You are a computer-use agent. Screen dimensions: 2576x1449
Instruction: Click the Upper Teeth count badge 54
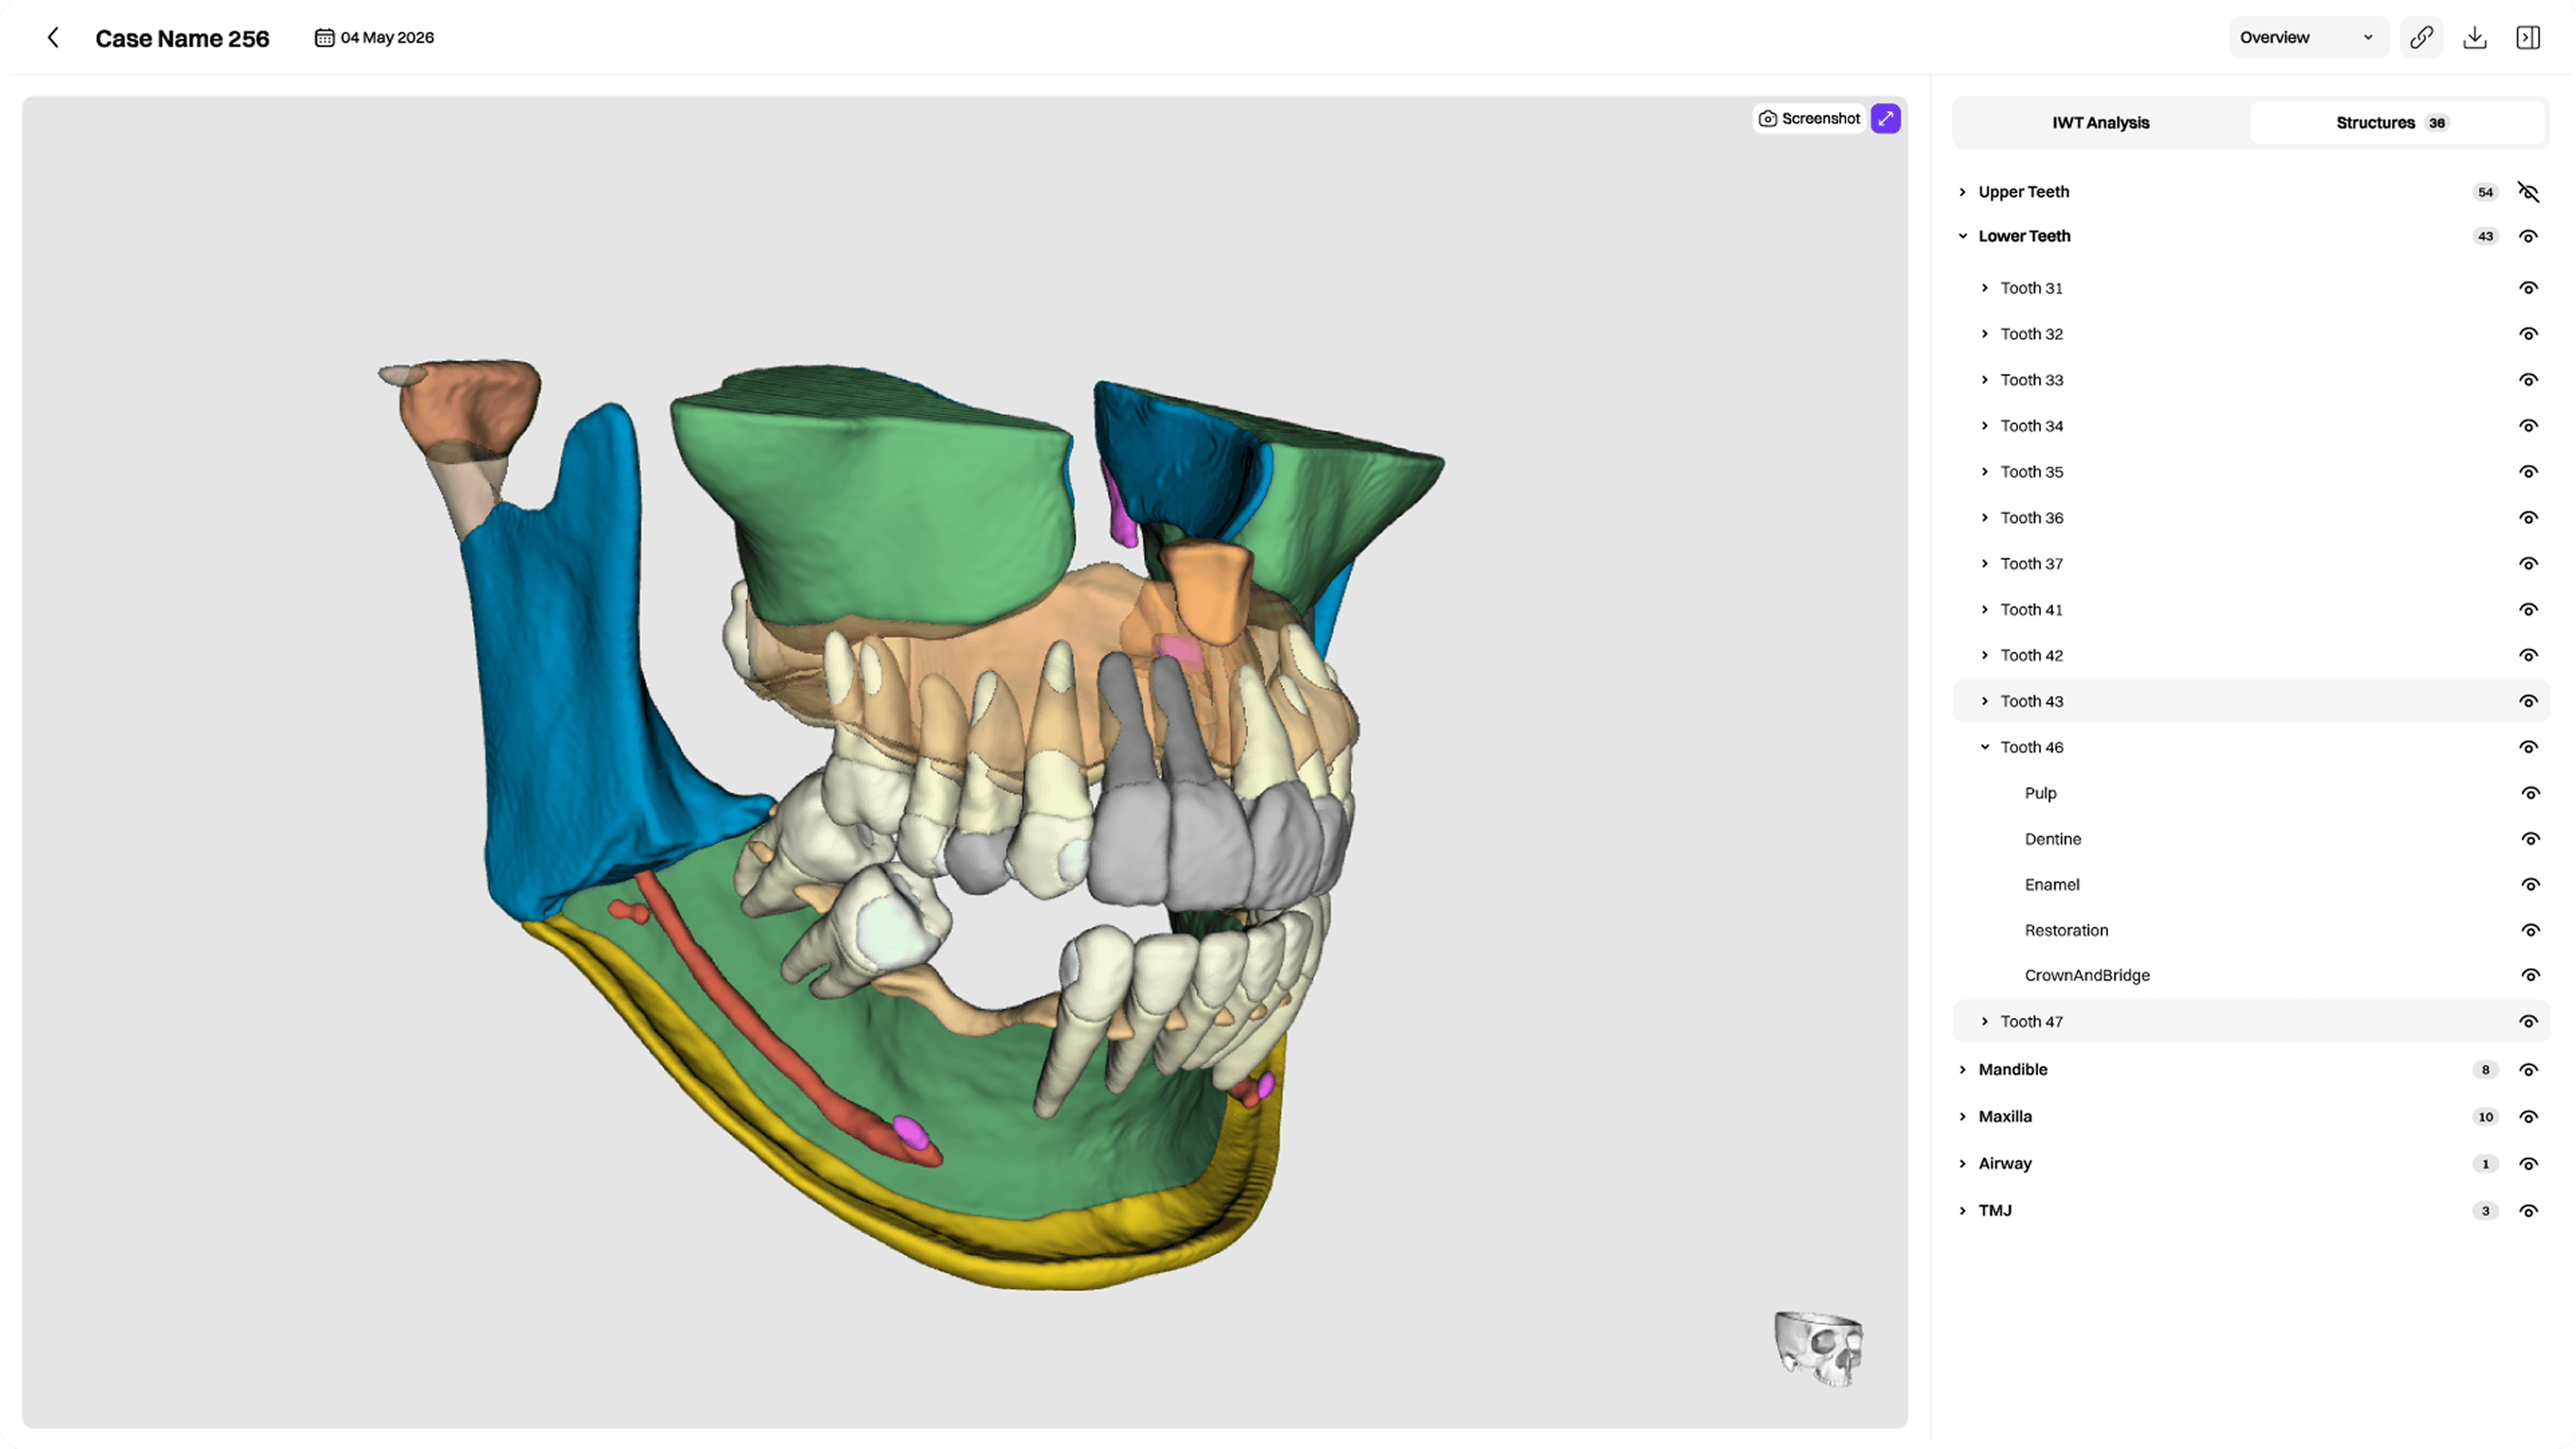pyautogui.click(x=2485, y=192)
